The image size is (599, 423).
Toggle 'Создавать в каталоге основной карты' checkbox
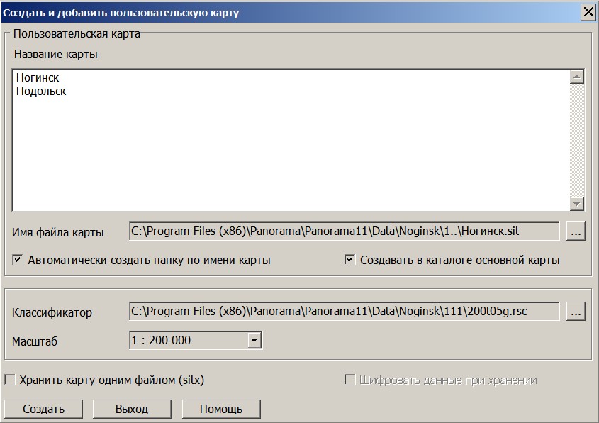[x=349, y=260]
